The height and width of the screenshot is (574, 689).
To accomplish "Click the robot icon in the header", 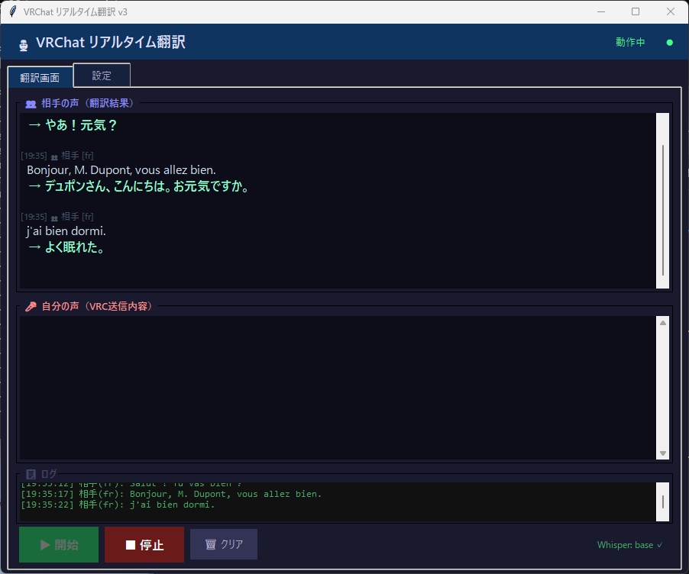I will 24,45.
